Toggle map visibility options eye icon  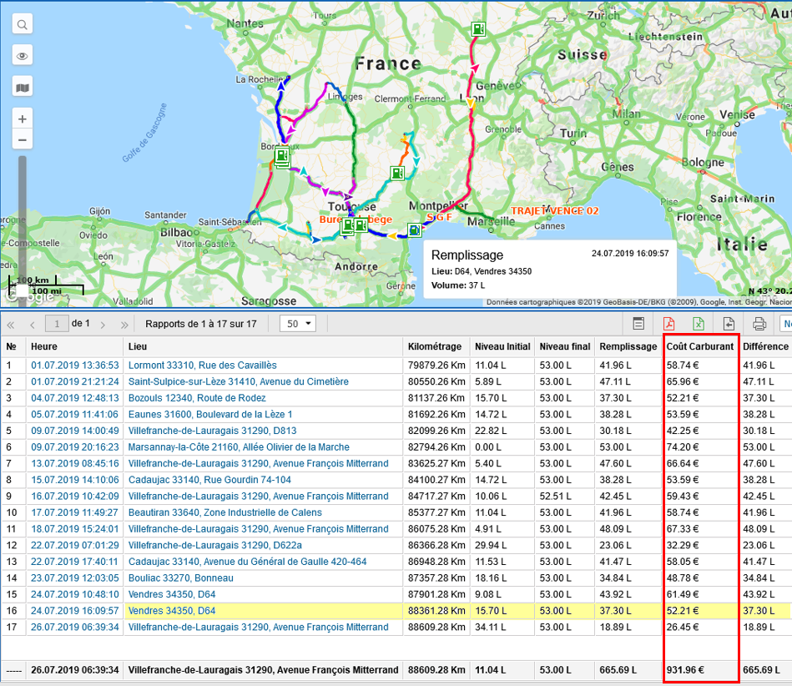(x=23, y=56)
